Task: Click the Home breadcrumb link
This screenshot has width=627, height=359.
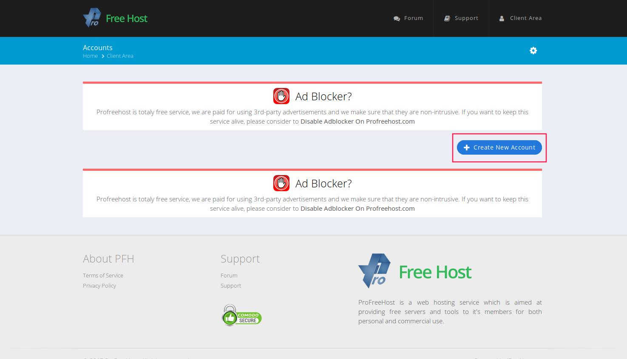Action: click(90, 56)
